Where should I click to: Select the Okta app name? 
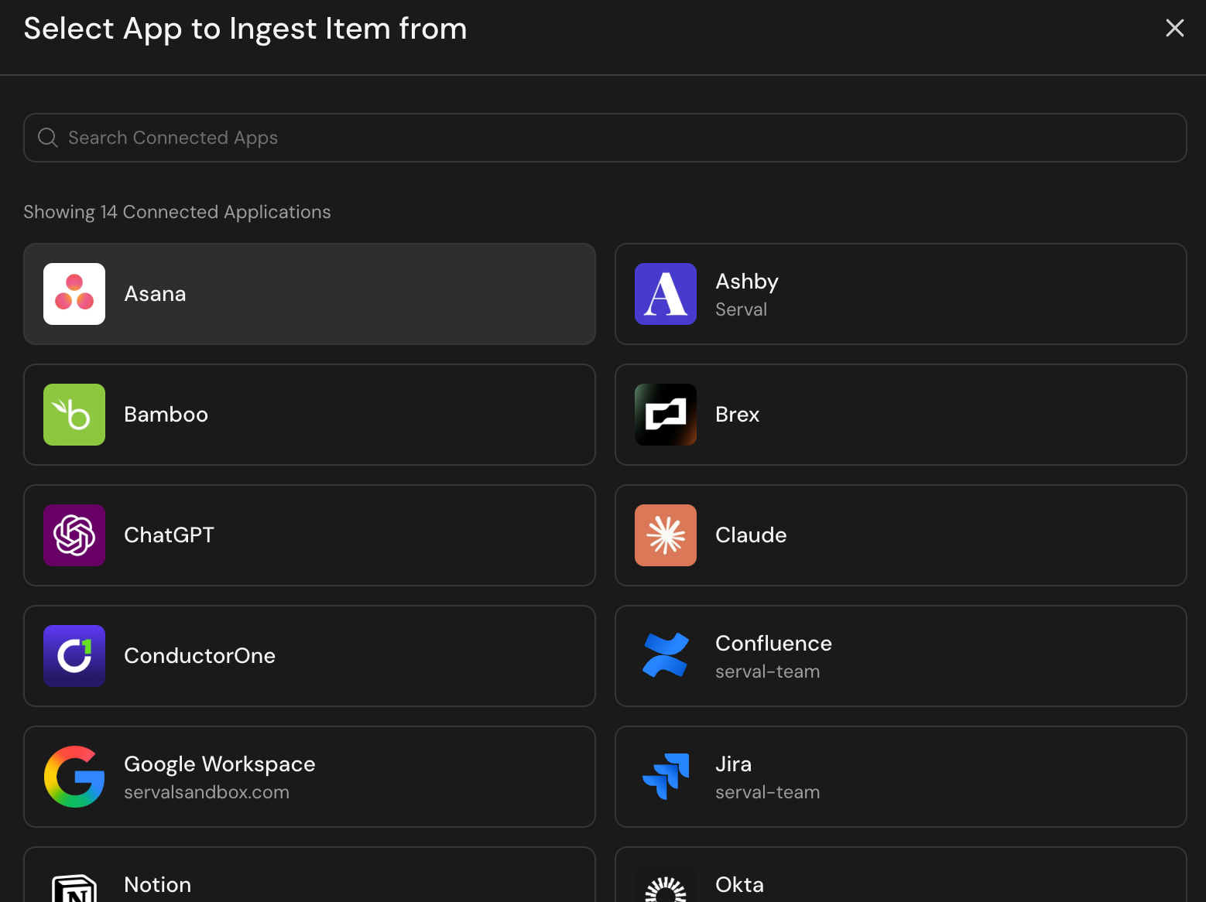click(x=739, y=885)
